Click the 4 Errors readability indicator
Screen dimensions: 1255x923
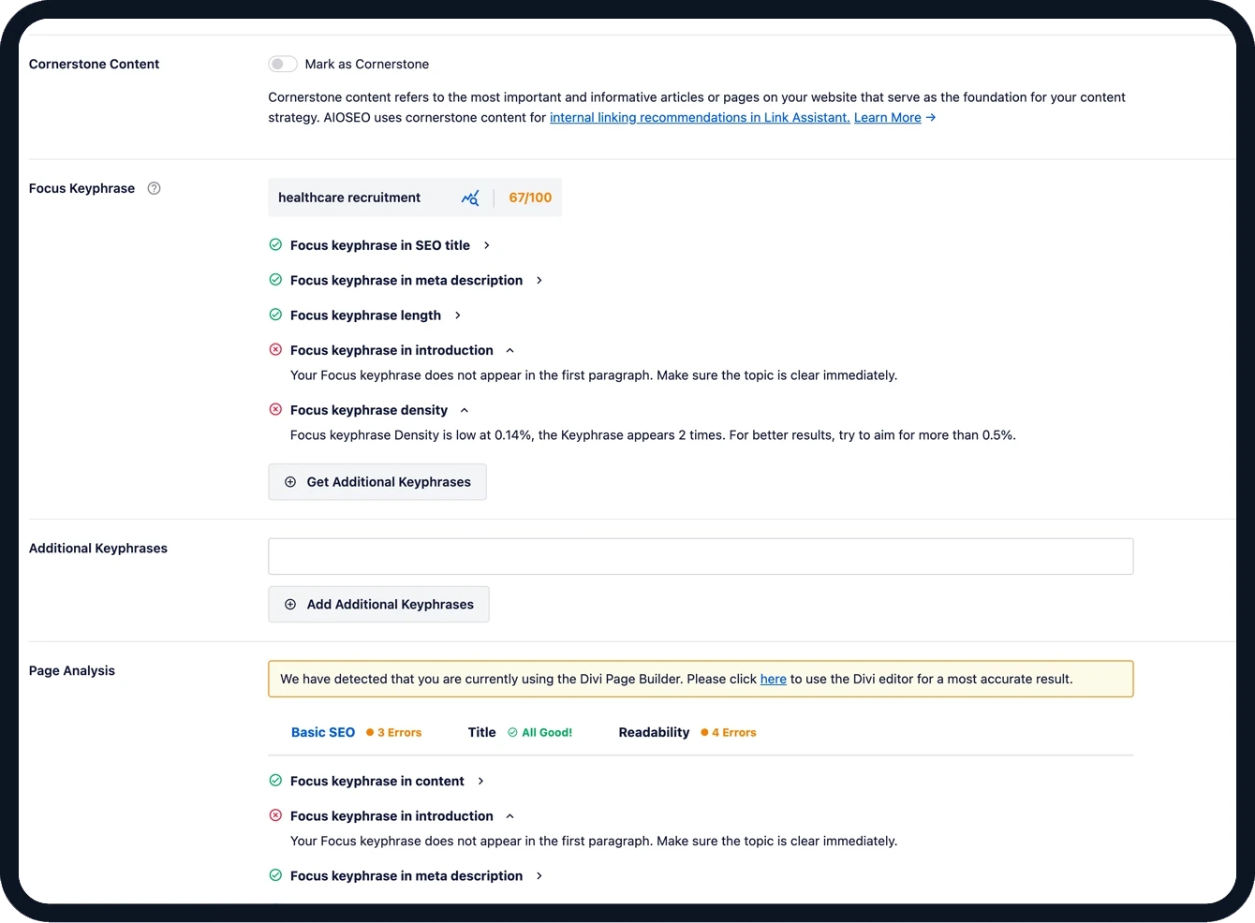point(729,732)
